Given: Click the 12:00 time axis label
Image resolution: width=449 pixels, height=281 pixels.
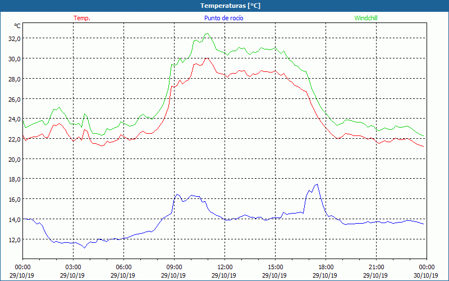Looking at the screenshot, I should point(225,268).
